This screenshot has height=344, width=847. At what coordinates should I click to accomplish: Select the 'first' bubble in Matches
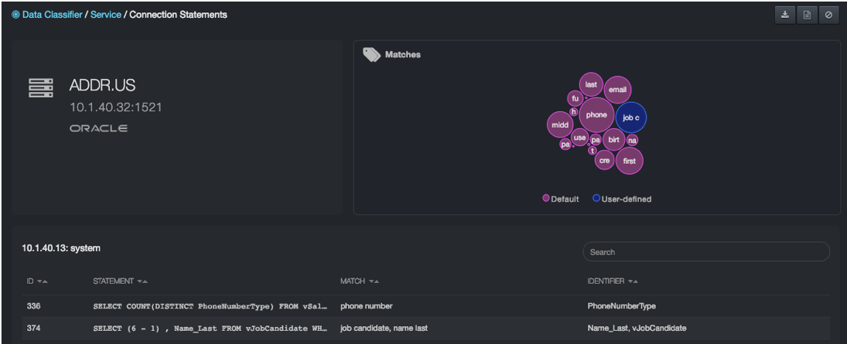[x=630, y=161]
